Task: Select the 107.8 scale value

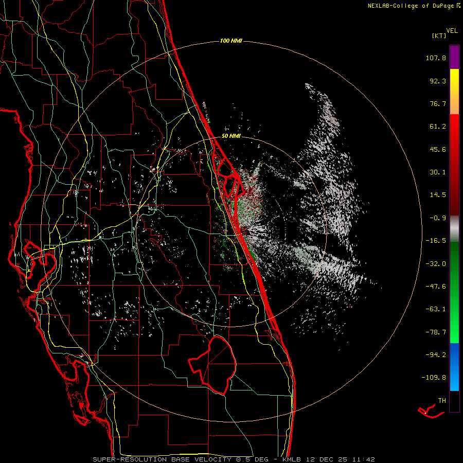Action: 436,58
